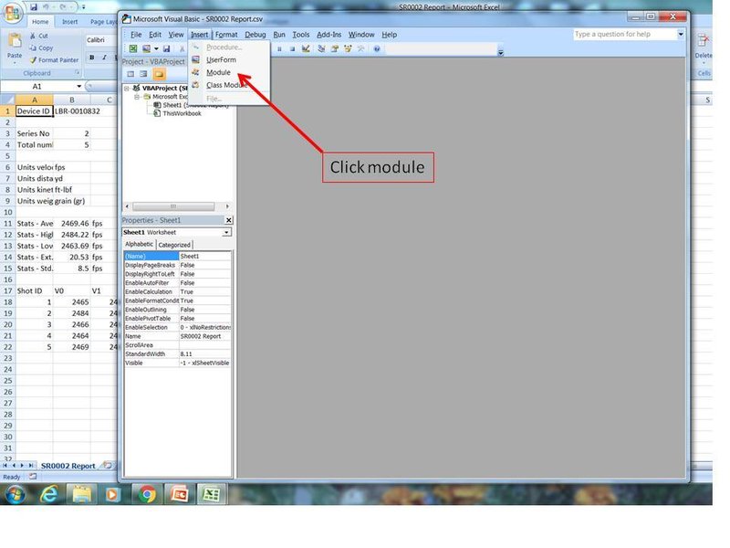
Task: Open Clipboard dialog launcher in Excel
Action: [x=78, y=73]
